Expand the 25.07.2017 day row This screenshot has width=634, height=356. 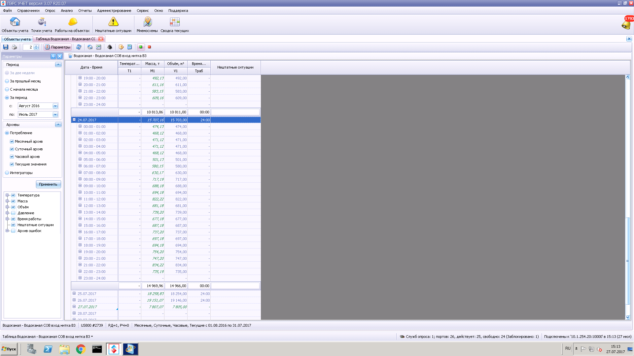(74, 293)
